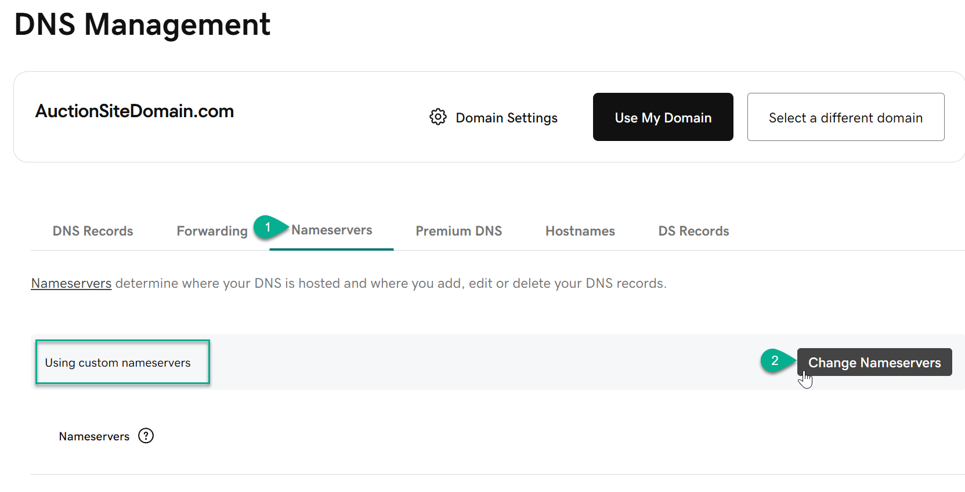Switch to the Forwarding tab
Image resolution: width=965 pixels, height=492 pixels.
click(212, 231)
